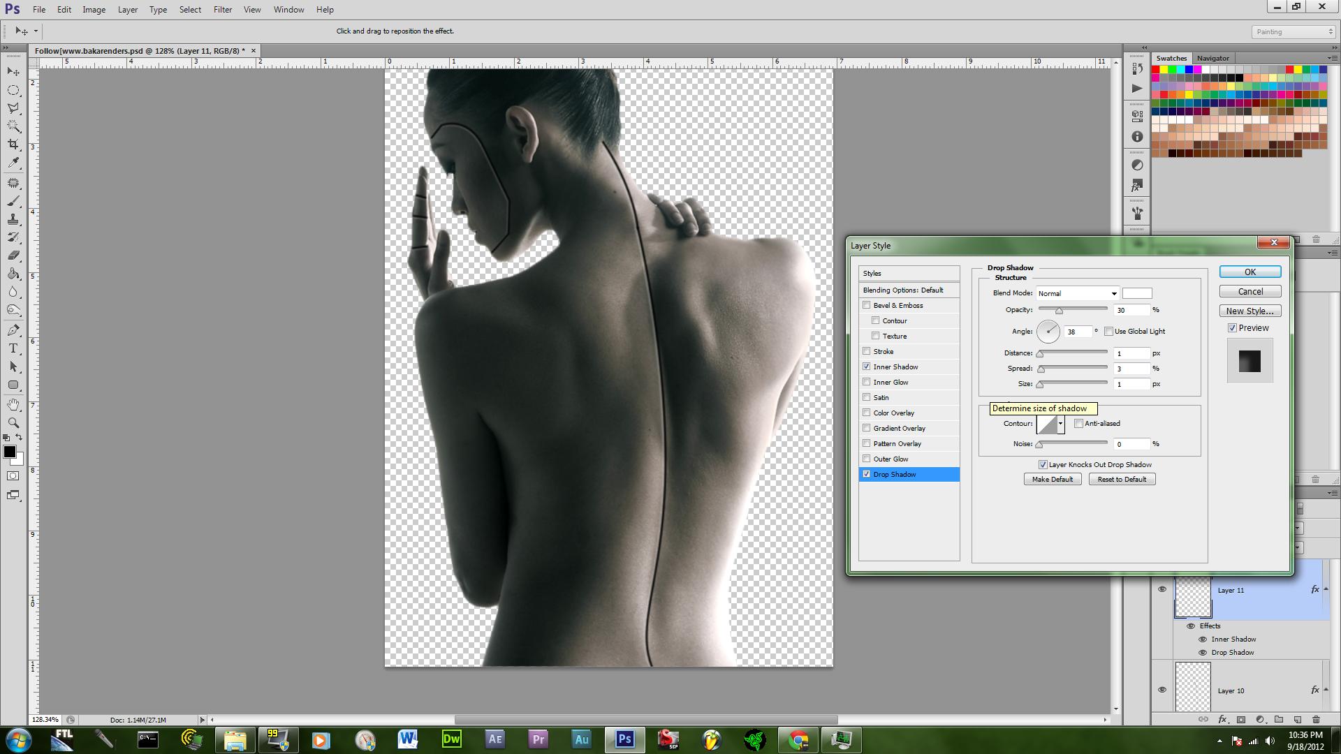The width and height of the screenshot is (1341, 754).
Task: Select the Zoom magnifier tool
Action: click(13, 423)
